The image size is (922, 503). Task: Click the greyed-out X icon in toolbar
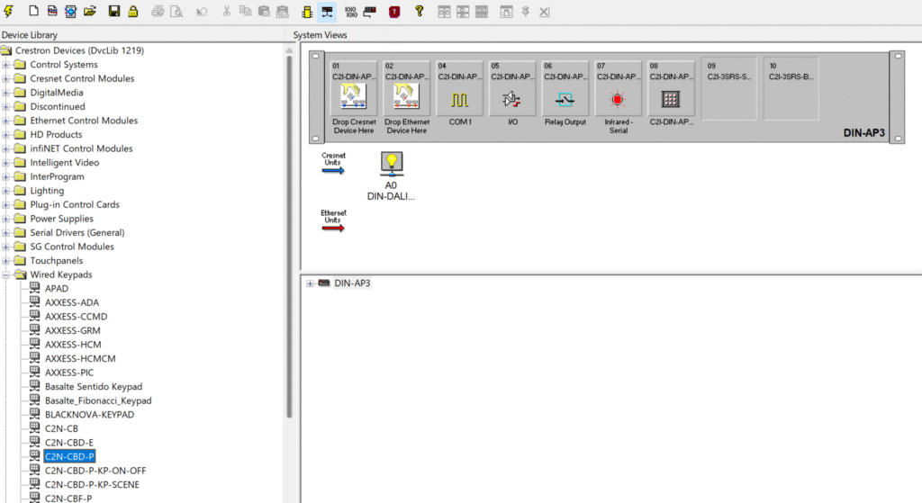click(545, 12)
